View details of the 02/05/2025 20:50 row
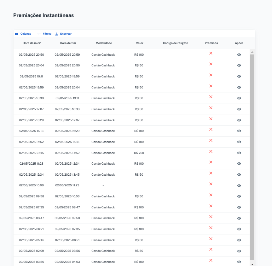This screenshot has width=272, height=266. tap(239, 55)
